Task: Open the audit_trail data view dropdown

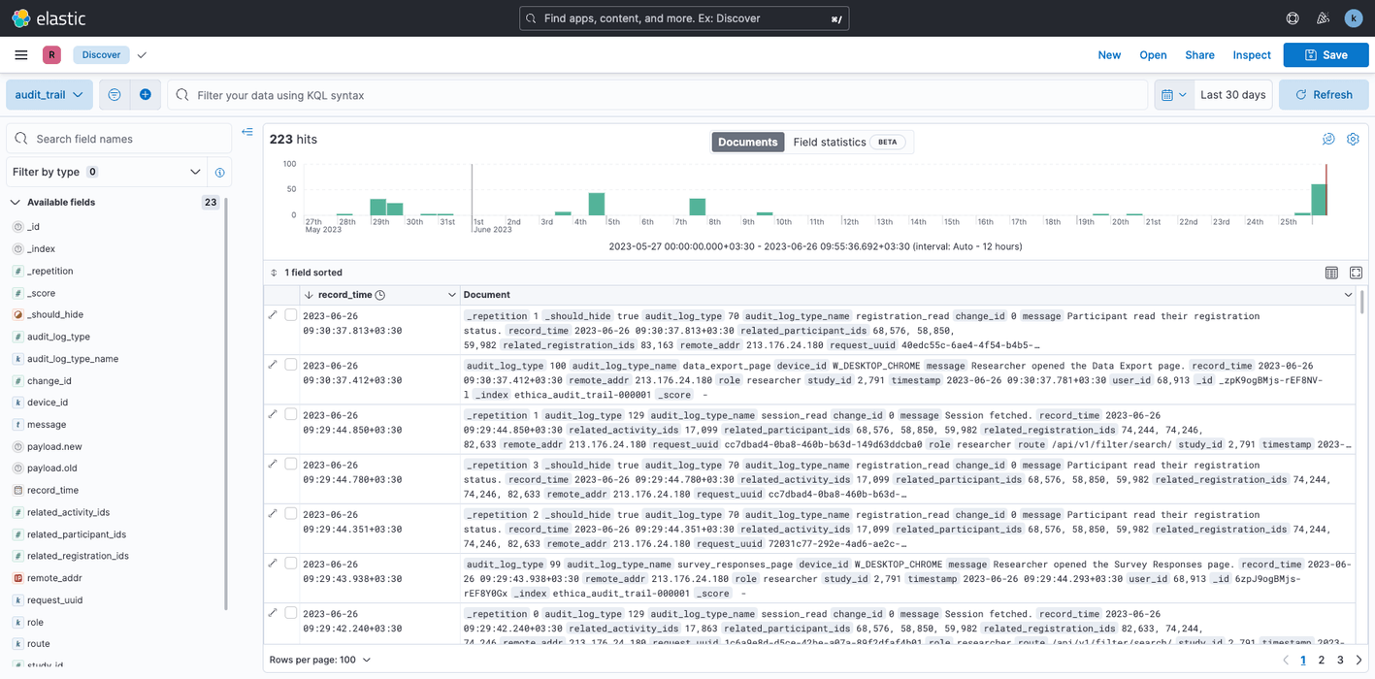Action: (49, 94)
